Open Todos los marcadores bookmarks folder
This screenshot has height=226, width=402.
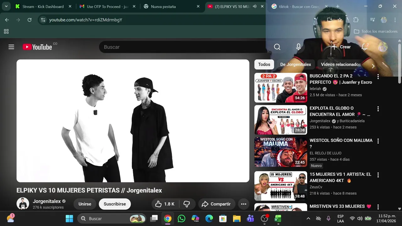(x=376, y=31)
